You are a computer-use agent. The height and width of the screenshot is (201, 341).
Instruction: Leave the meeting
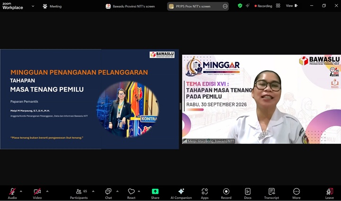point(330,193)
